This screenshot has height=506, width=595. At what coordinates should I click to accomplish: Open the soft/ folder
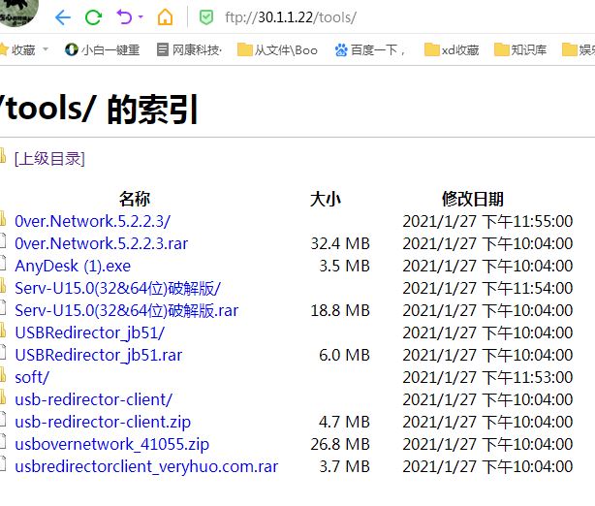tap(32, 377)
